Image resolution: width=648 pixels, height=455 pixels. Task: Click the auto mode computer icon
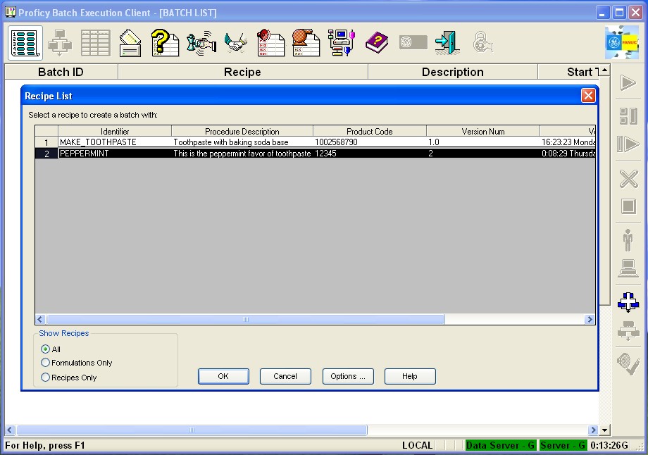click(628, 268)
